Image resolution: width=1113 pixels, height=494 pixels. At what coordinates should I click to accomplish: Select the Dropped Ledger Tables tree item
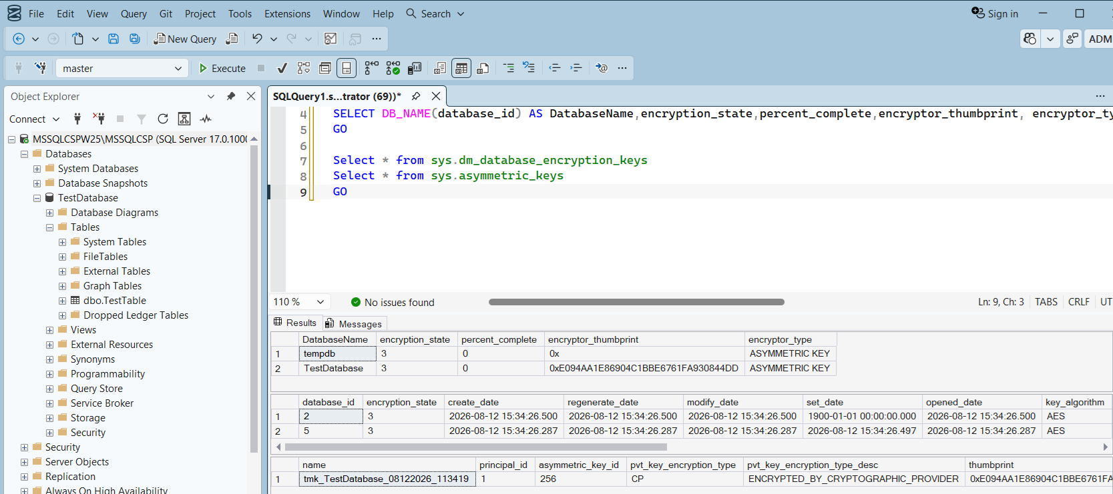point(136,315)
